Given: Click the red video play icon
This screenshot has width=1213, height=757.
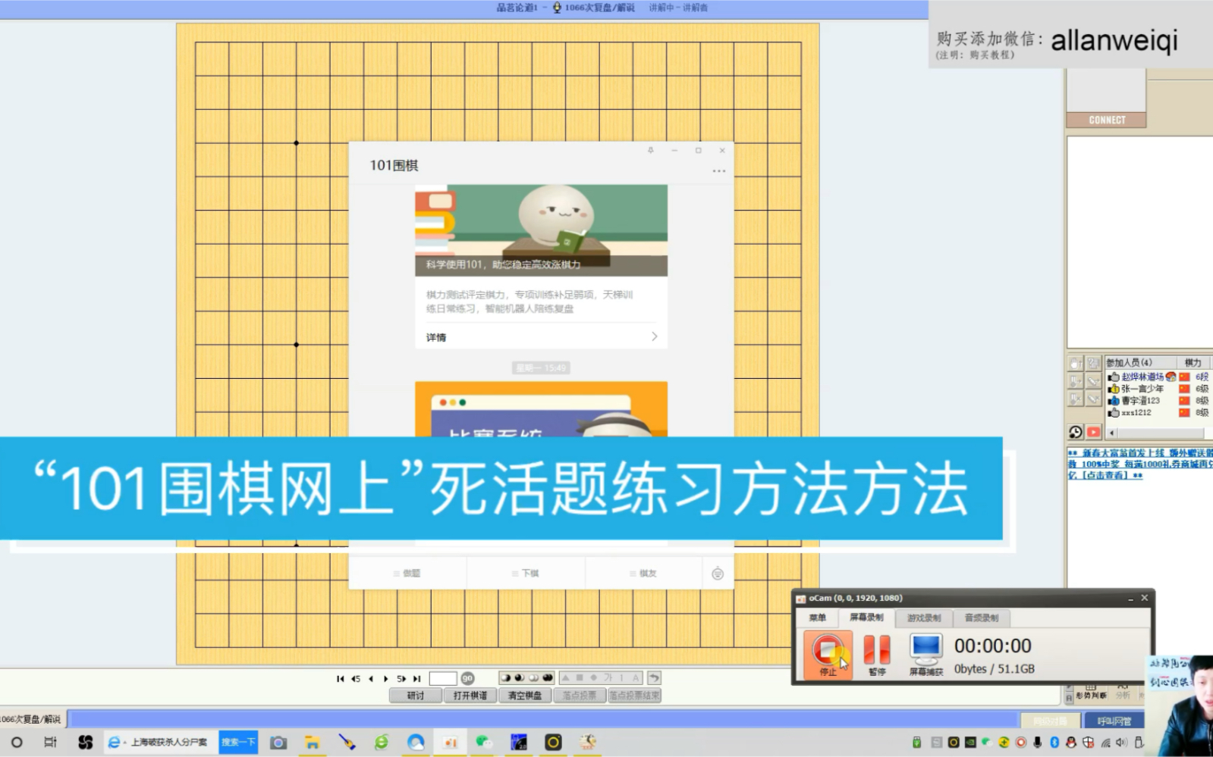Looking at the screenshot, I should (x=1093, y=432).
